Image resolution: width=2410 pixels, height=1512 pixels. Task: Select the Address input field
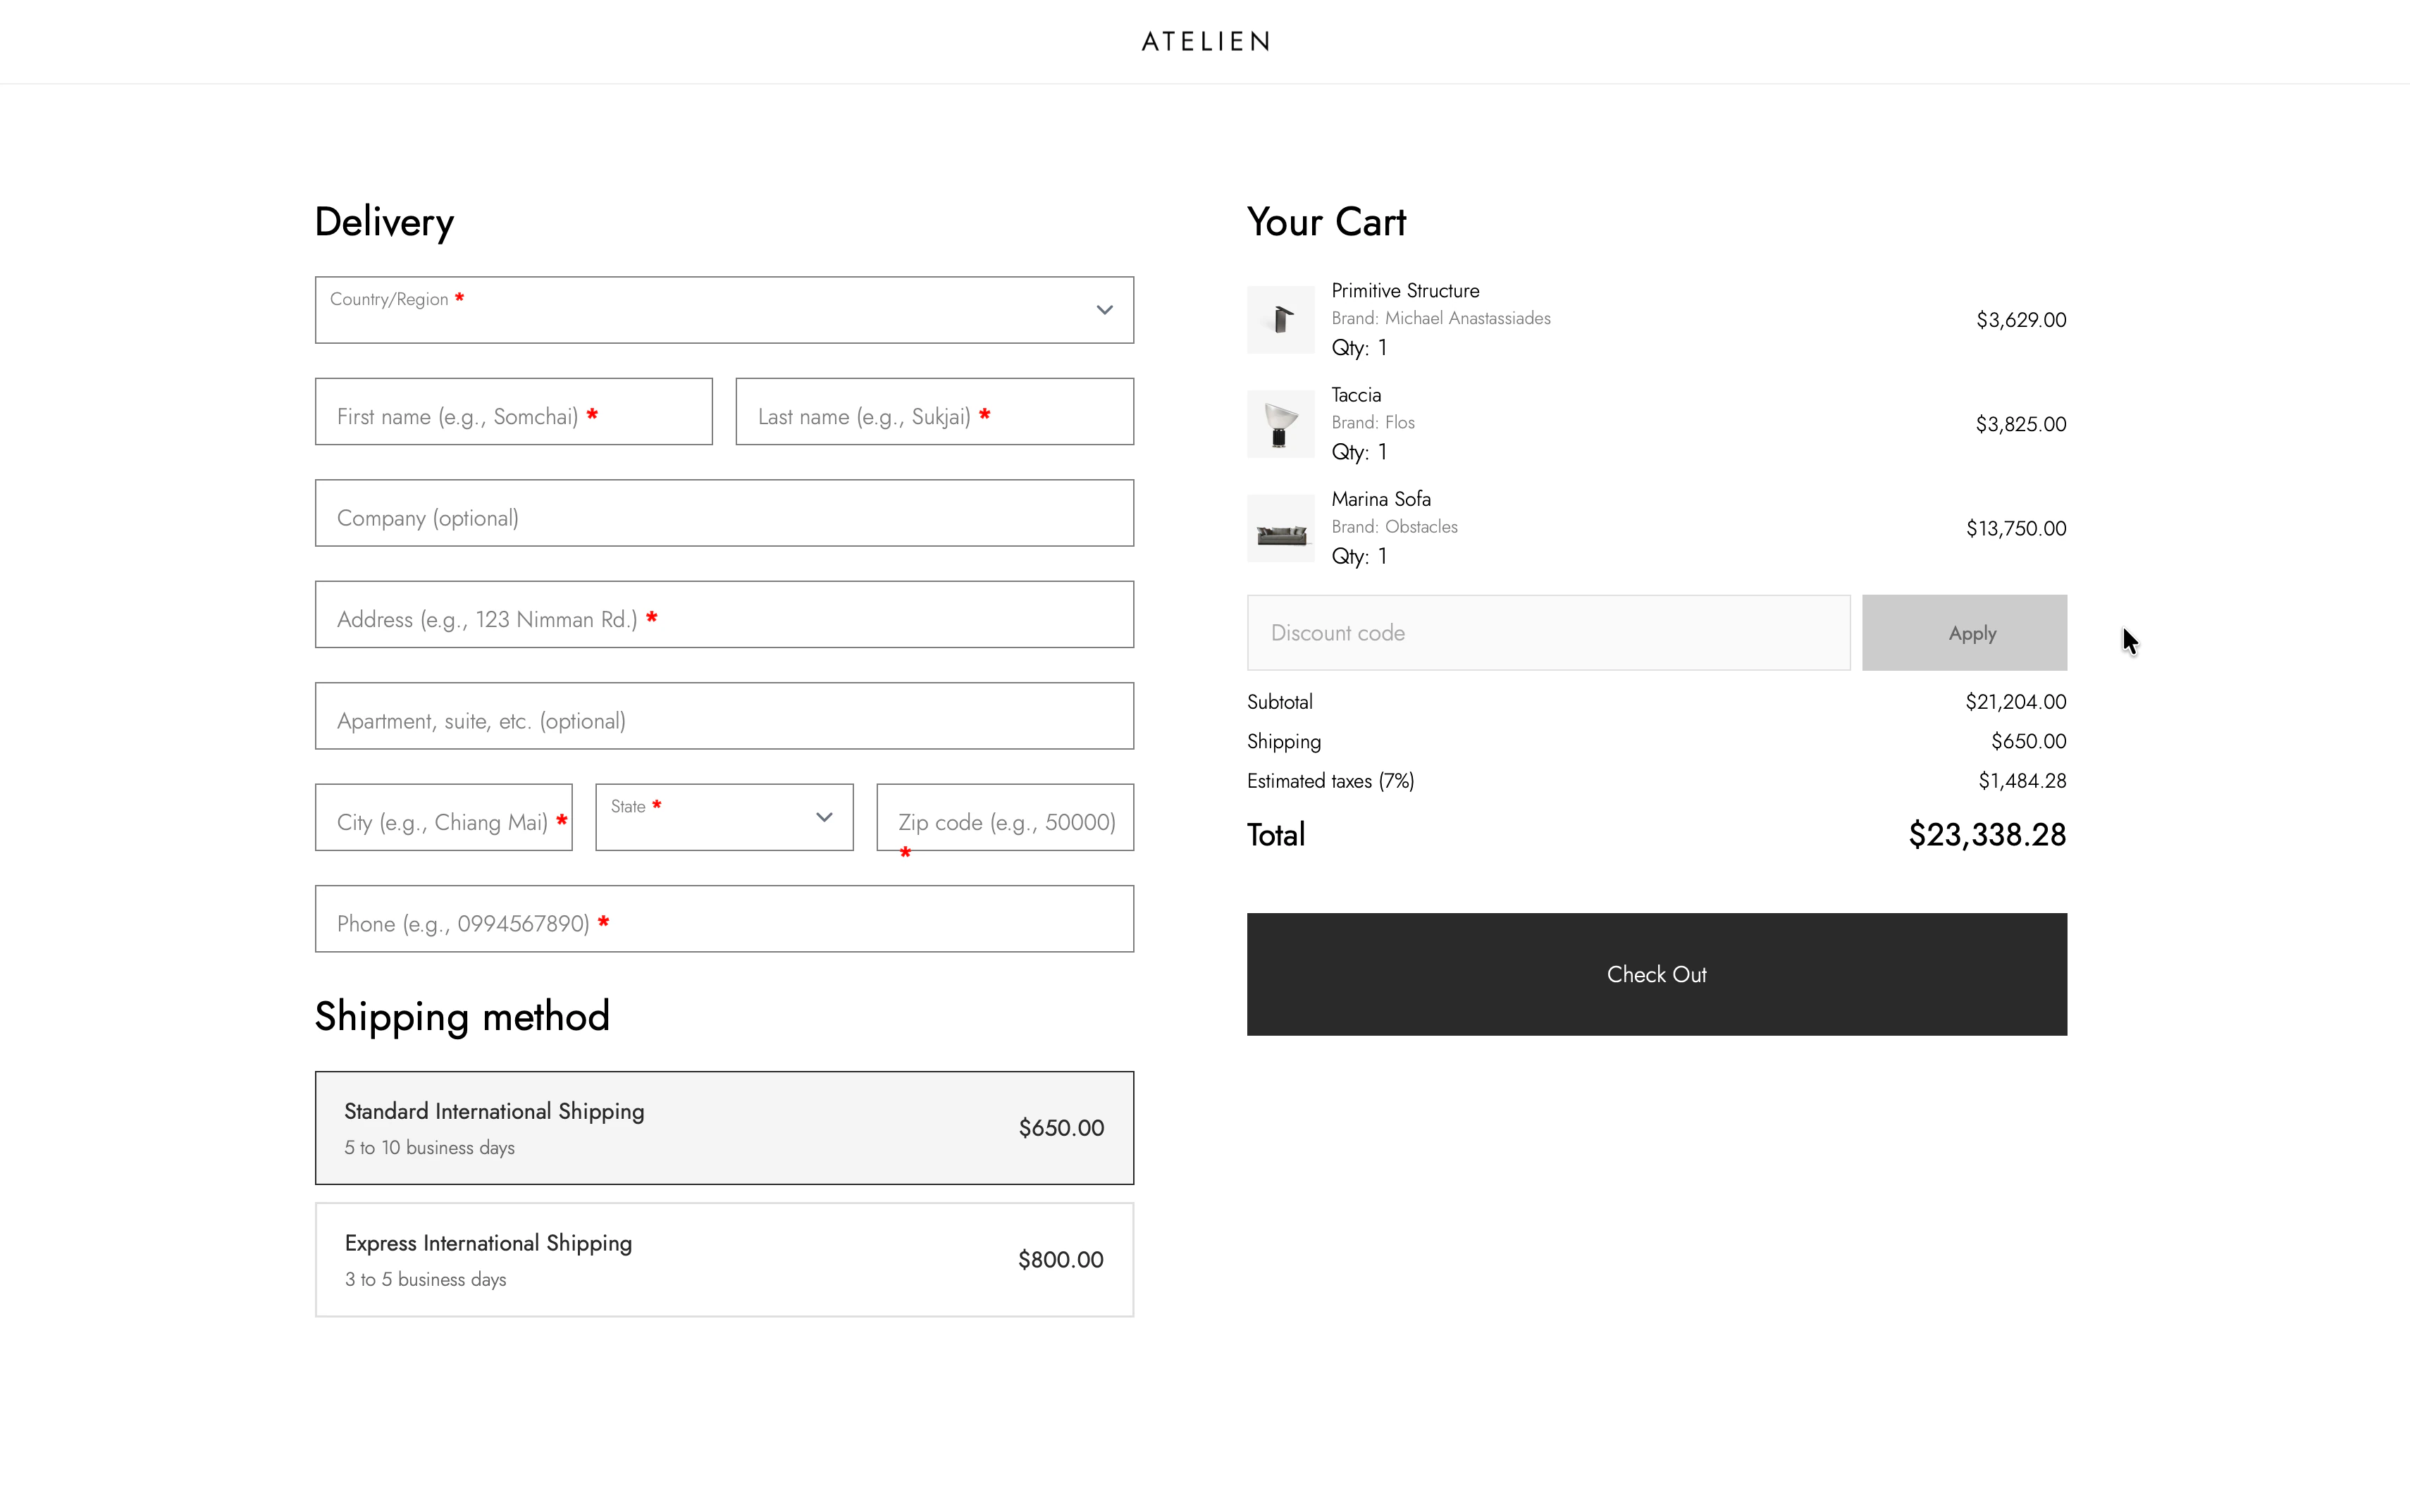[724, 614]
